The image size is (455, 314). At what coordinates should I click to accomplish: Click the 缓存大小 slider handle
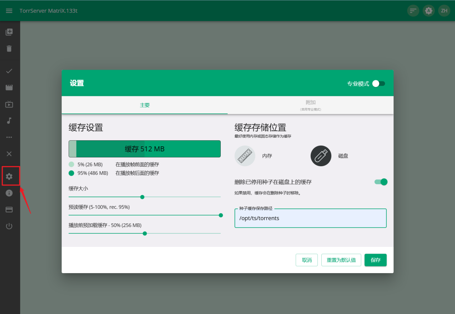[142, 197]
